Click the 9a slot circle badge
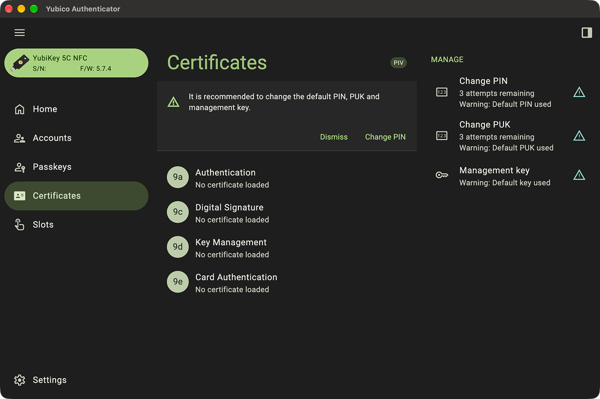 (178, 177)
